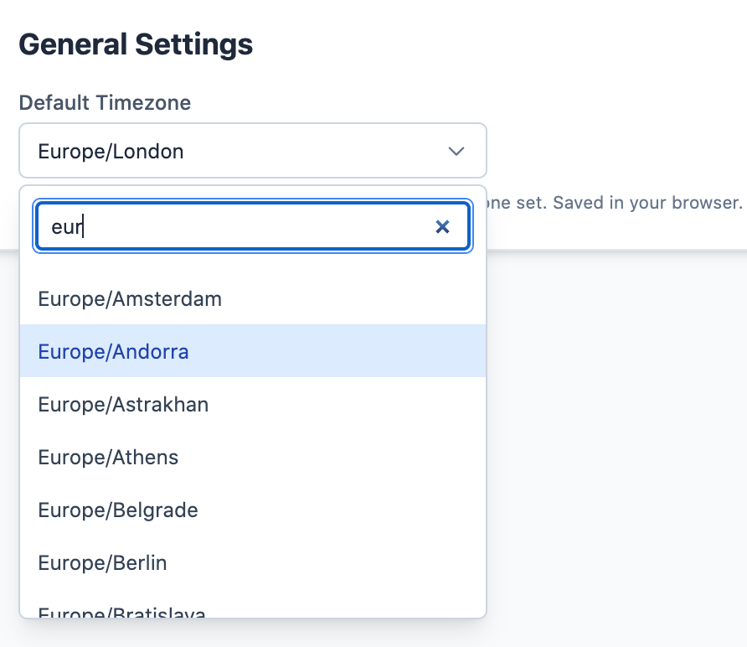Click the chevron on the timezone selector
The width and height of the screenshot is (747, 647).
pos(456,152)
